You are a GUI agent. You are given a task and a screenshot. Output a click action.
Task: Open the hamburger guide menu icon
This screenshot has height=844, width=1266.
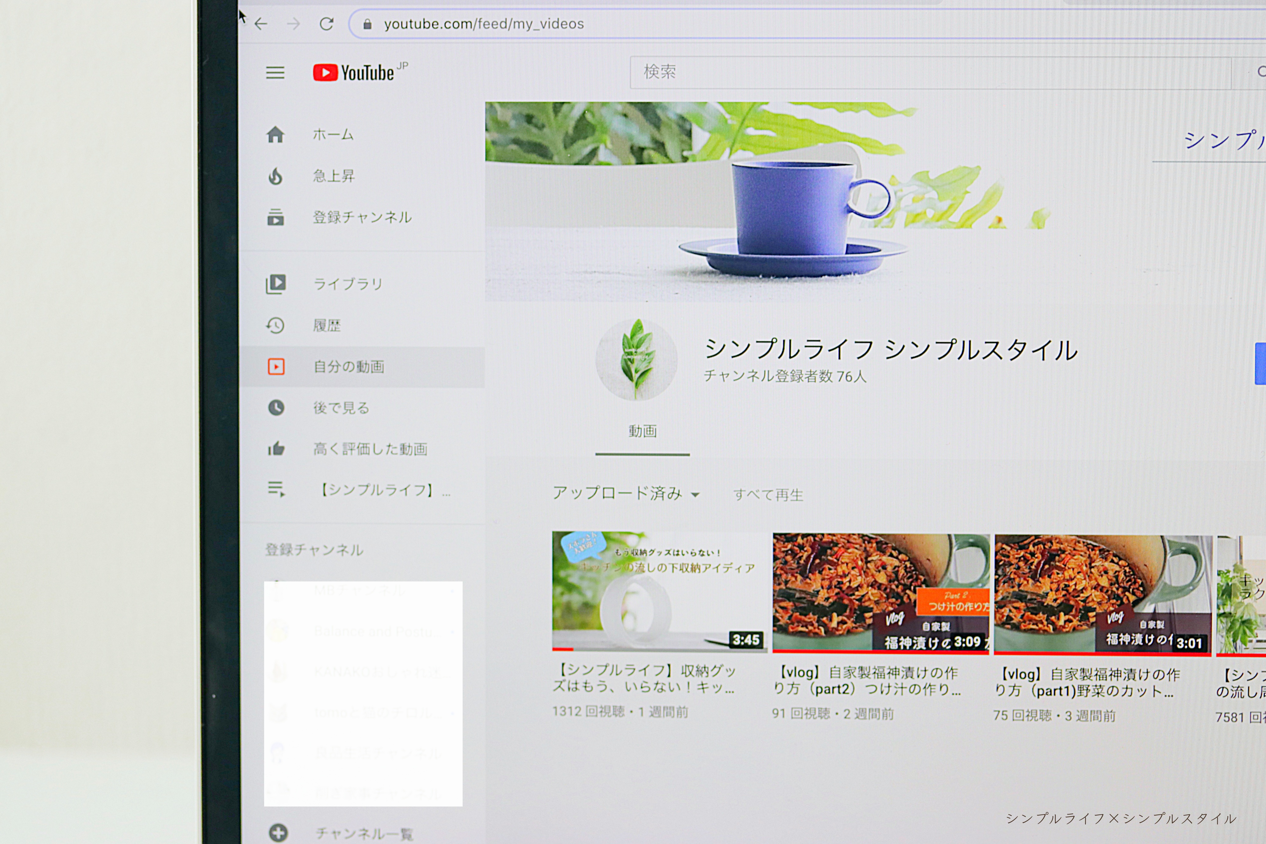(275, 73)
